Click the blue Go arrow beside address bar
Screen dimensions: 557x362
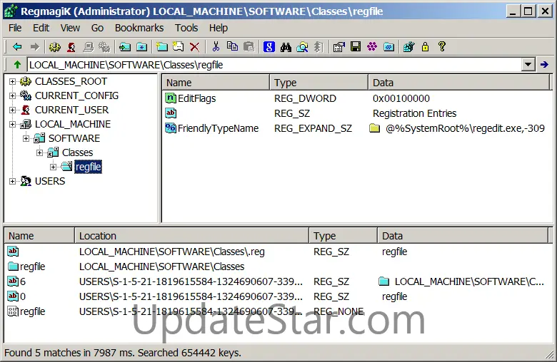click(x=544, y=65)
